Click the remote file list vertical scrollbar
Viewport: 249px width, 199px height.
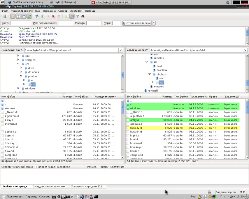coord(247,129)
